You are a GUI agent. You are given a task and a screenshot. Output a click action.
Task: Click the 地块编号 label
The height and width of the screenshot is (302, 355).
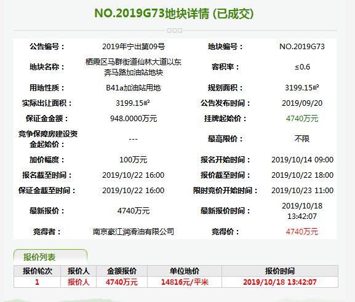click(x=225, y=47)
